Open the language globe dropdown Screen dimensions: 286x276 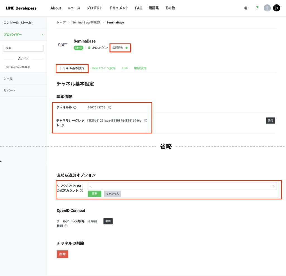tap(247, 8)
